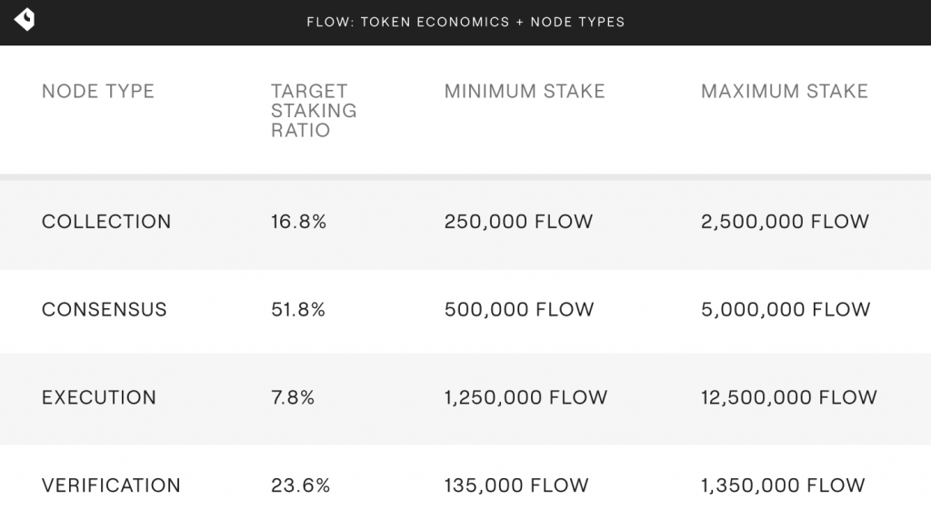Image resolution: width=931 pixels, height=529 pixels.
Task: Click the 12,500,000 FLOW maximum stake cell
Action: 789,397
